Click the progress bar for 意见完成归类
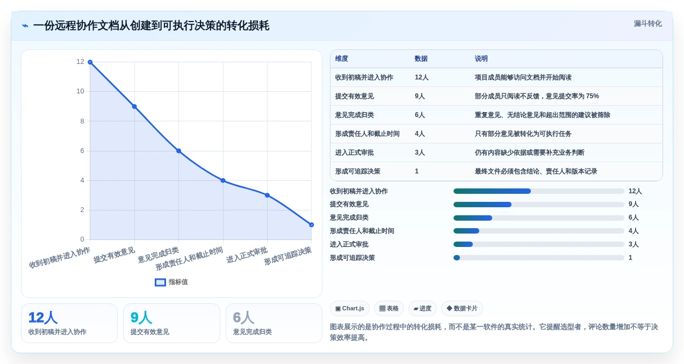This screenshot has width=684, height=364. tap(539, 218)
